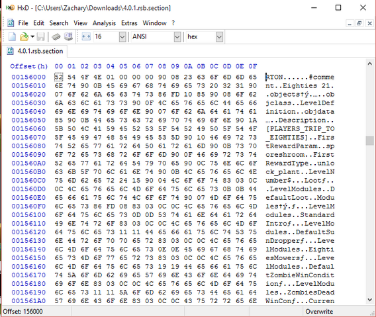Click the file icon on the 4.0.1.rsb.section tab
The height and width of the screenshot is (317, 376).
(11, 51)
